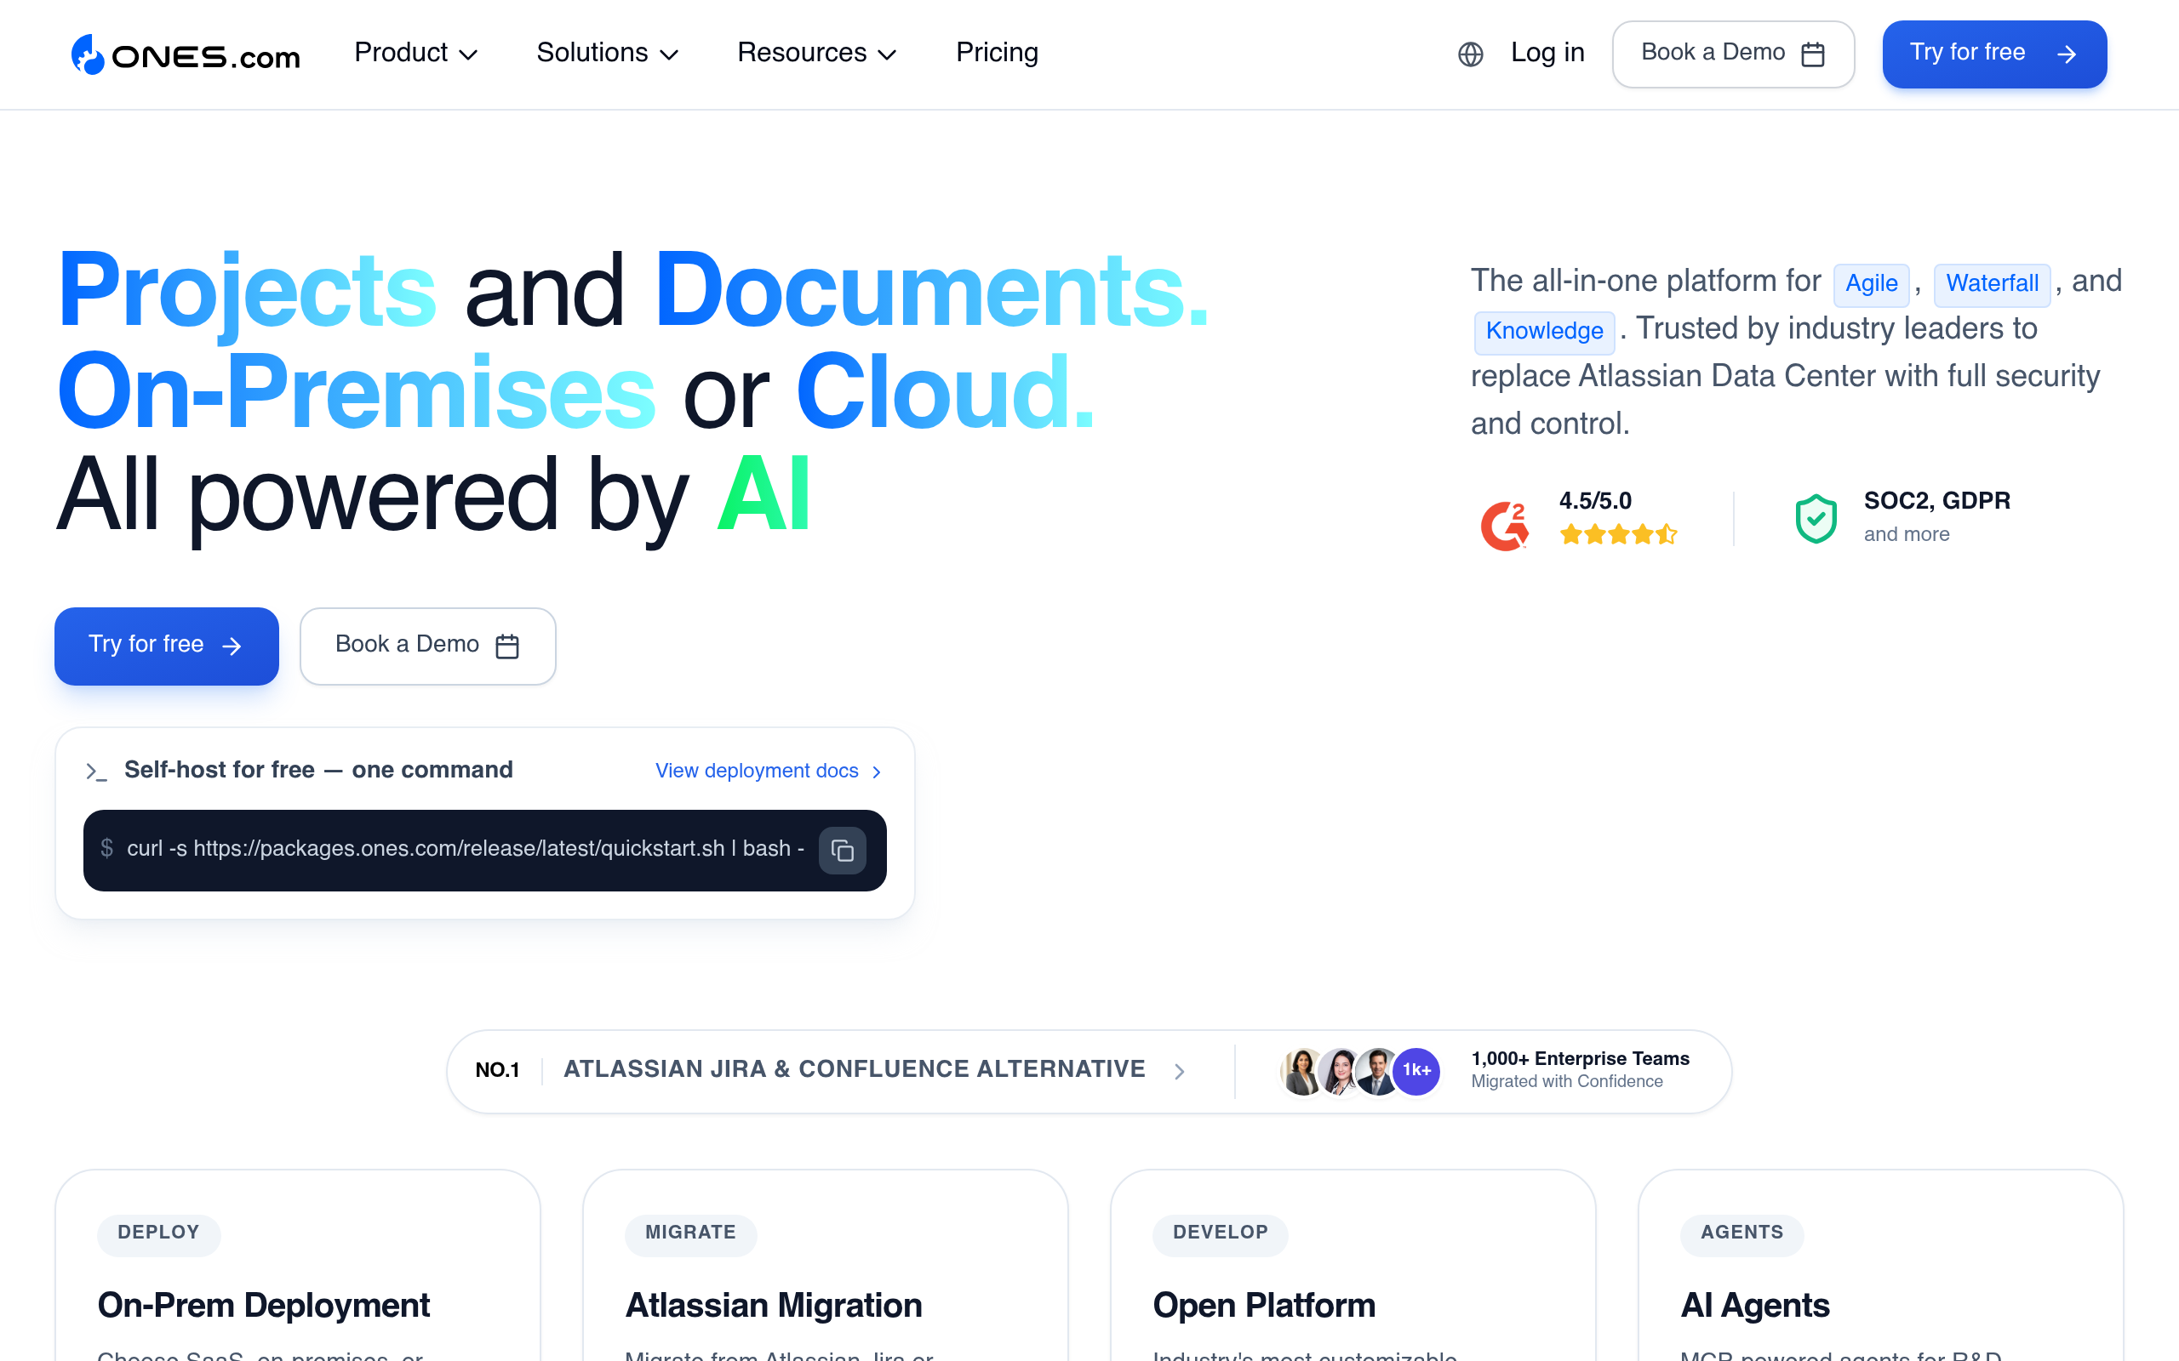The height and width of the screenshot is (1361, 2179).
Task: Copy the curl quickstart command
Action: pos(842,850)
